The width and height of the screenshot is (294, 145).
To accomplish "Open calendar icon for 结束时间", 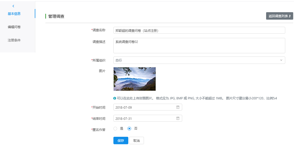I will pyautogui.click(x=178, y=118).
